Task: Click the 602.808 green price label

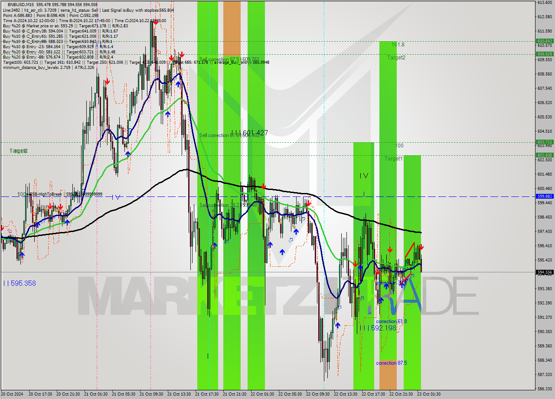Action: tap(545, 155)
